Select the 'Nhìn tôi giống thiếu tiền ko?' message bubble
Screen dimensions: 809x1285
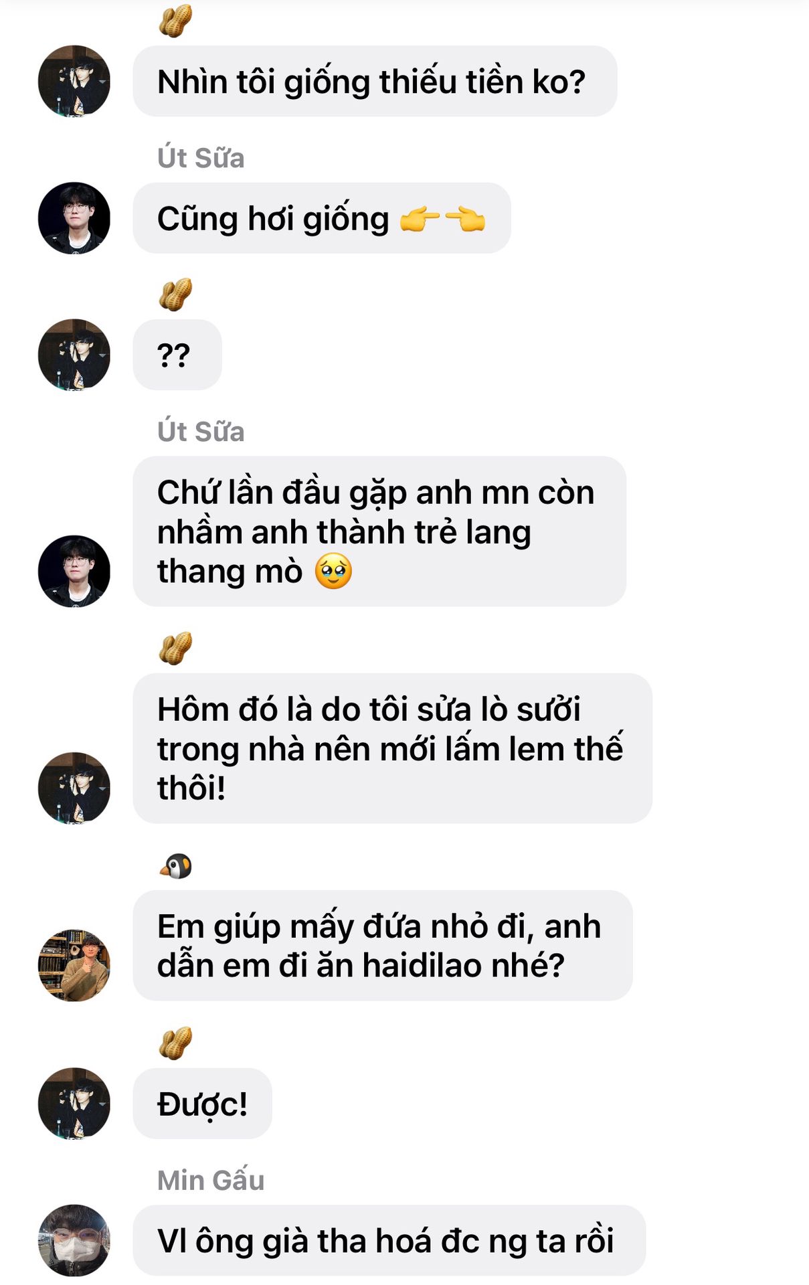pos(375,81)
